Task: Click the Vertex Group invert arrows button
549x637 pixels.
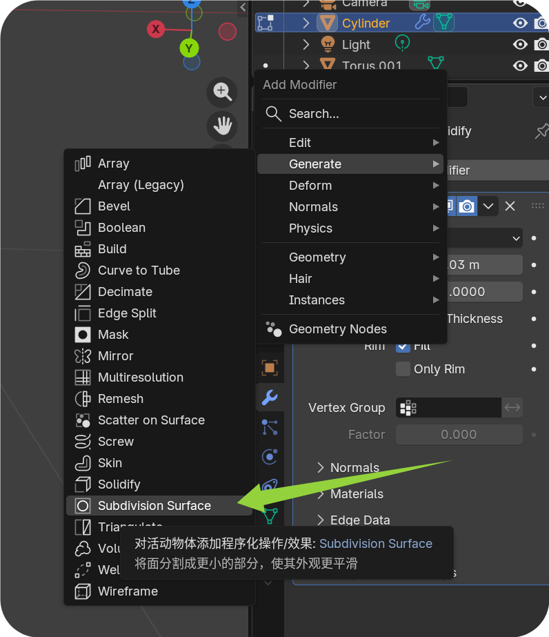Action: point(512,408)
